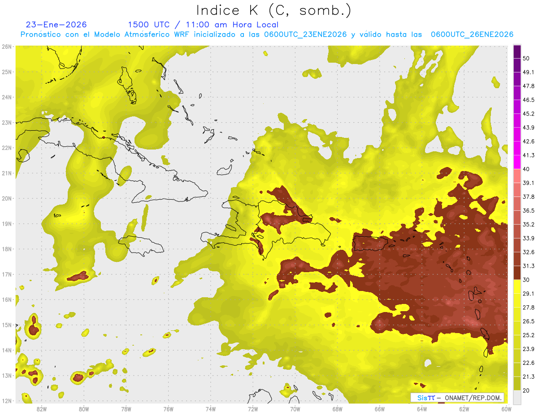
Task: Click longitude label '62W'
Action: pyautogui.click(x=464, y=409)
